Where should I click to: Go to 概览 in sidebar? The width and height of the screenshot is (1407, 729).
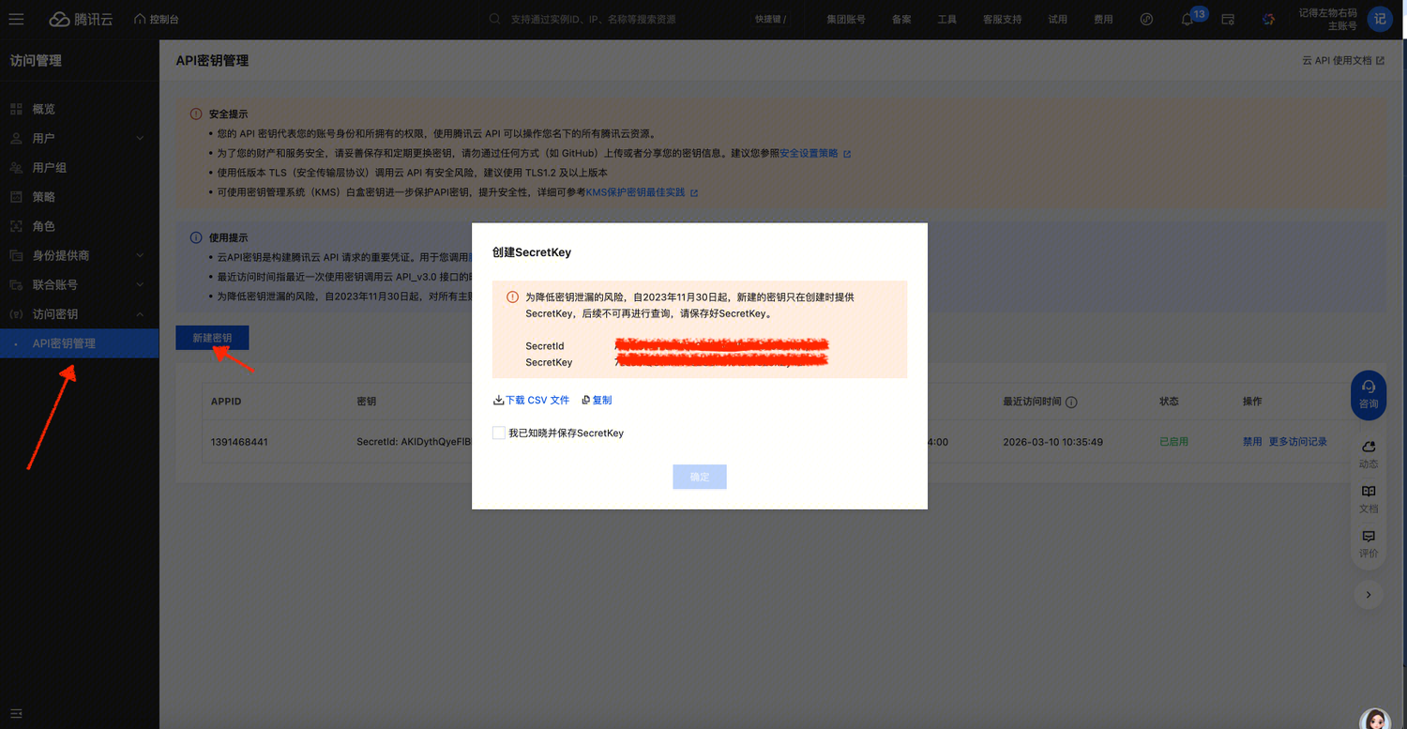pos(44,110)
